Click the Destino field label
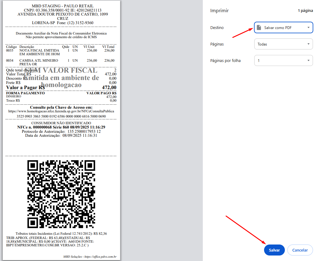The height and width of the screenshot is (261, 320). point(217,27)
